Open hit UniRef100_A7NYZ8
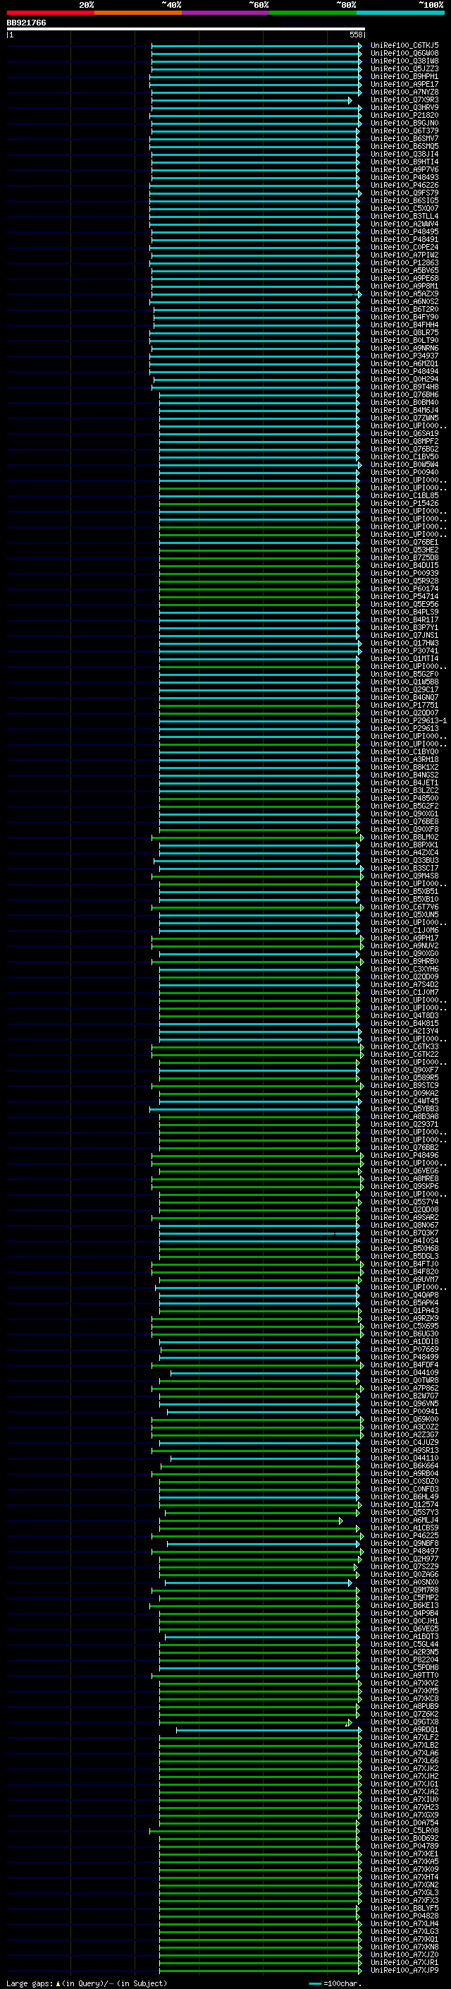Image resolution: width=451 pixels, height=1989 pixels. tap(404, 92)
